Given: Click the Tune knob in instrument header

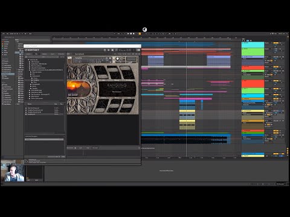Looking at the screenshot, I should coord(118,59).
